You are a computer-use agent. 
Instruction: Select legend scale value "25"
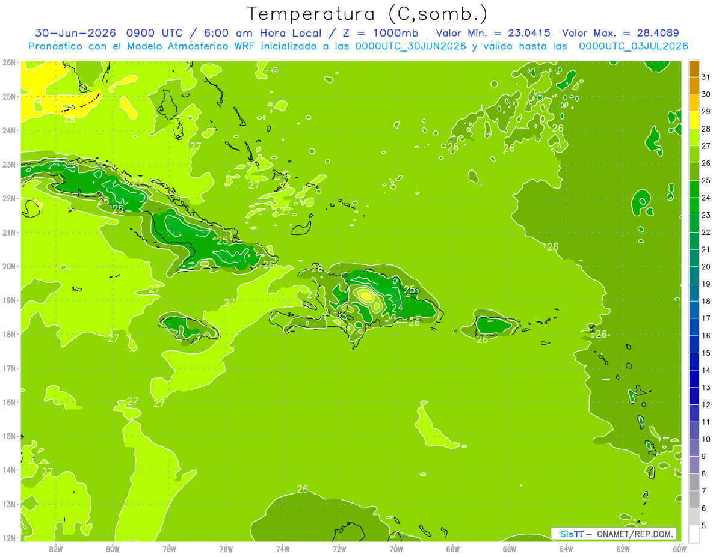click(x=706, y=180)
